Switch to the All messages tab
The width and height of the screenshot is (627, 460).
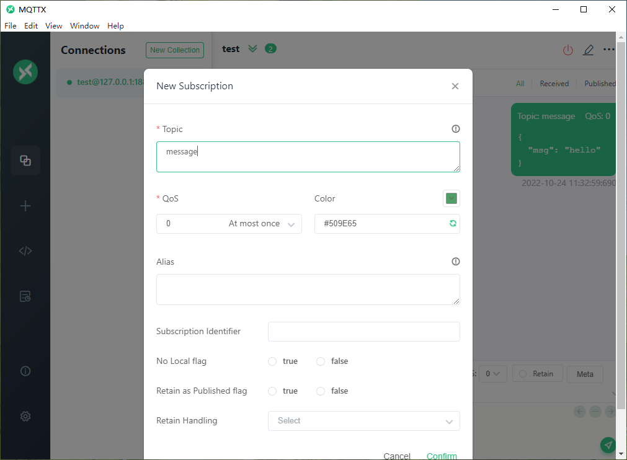click(520, 84)
